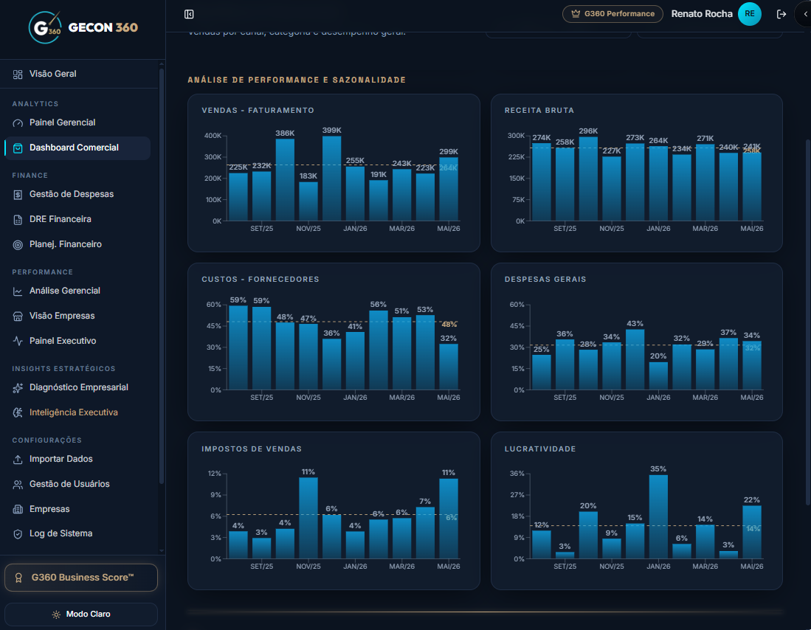
Task: Click the Empresas building icon
Action: coord(18,510)
